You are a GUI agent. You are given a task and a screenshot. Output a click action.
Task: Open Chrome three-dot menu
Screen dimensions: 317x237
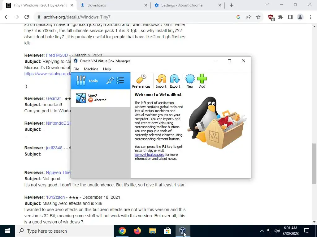(310, 17)
